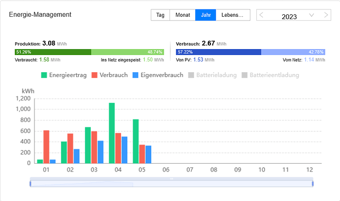Toggle Eigenverbrauch legend series
This screenshot has width=340, height=201.
coord(158,75)
